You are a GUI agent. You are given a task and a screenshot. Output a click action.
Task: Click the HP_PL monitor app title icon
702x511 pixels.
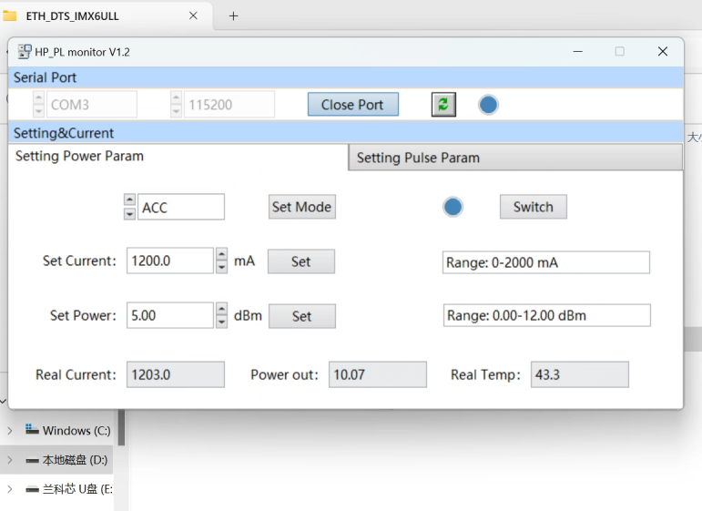tap(25, 52)
